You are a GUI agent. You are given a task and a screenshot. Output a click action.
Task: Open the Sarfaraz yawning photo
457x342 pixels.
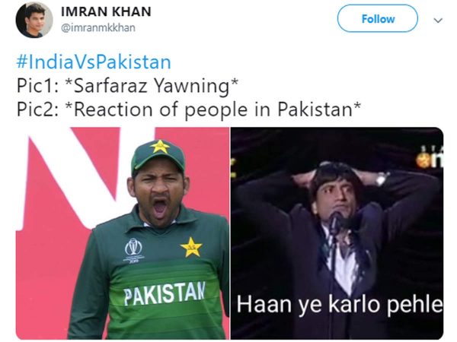click(x=123, y=233)
